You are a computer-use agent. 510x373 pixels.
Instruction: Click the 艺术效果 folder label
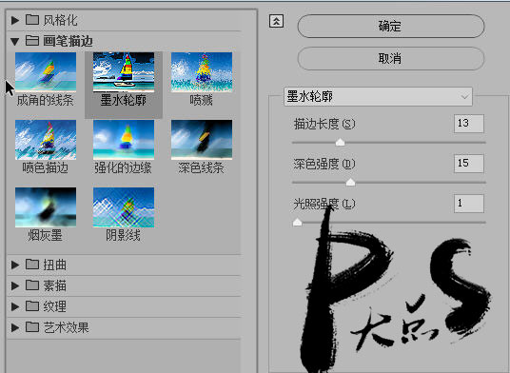[67, 327]
